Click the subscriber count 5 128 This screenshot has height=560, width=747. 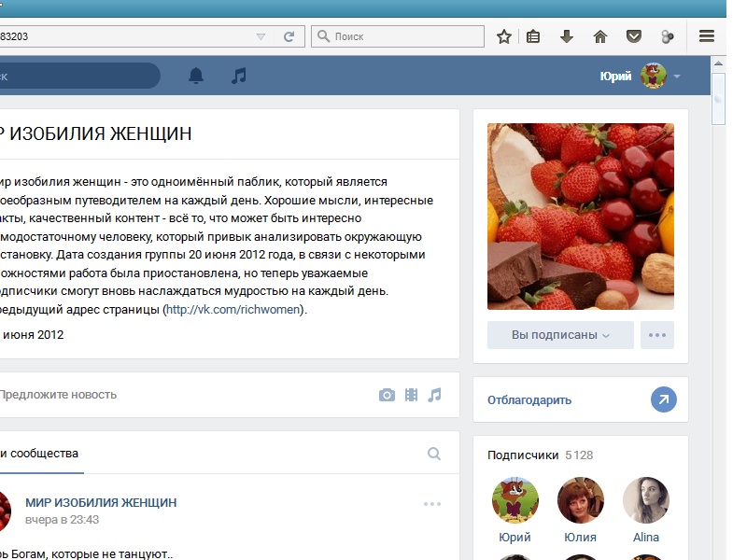[x=579, y=455]
